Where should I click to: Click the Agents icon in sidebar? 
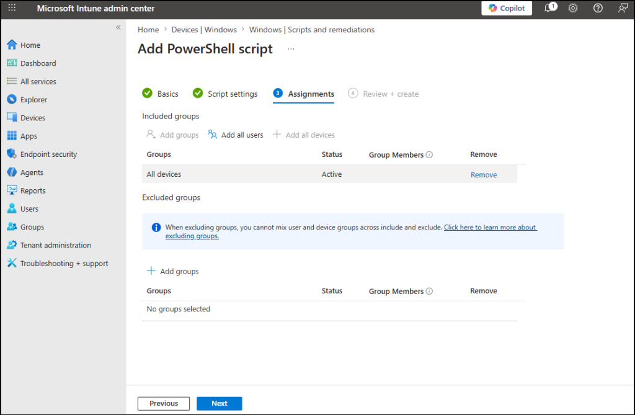(12, 172)
